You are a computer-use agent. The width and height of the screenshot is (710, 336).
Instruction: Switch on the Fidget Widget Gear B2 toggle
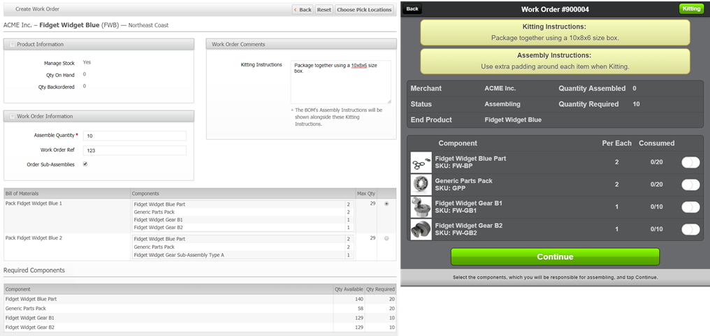click(690, 229)
